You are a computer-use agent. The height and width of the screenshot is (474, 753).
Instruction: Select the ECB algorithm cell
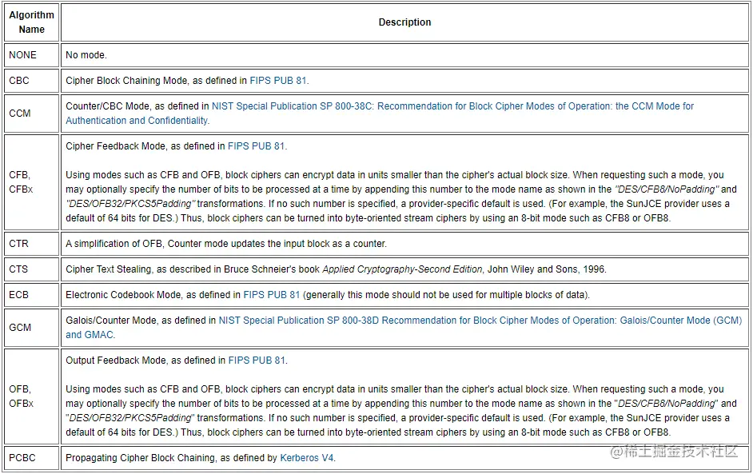pos(32,295)
